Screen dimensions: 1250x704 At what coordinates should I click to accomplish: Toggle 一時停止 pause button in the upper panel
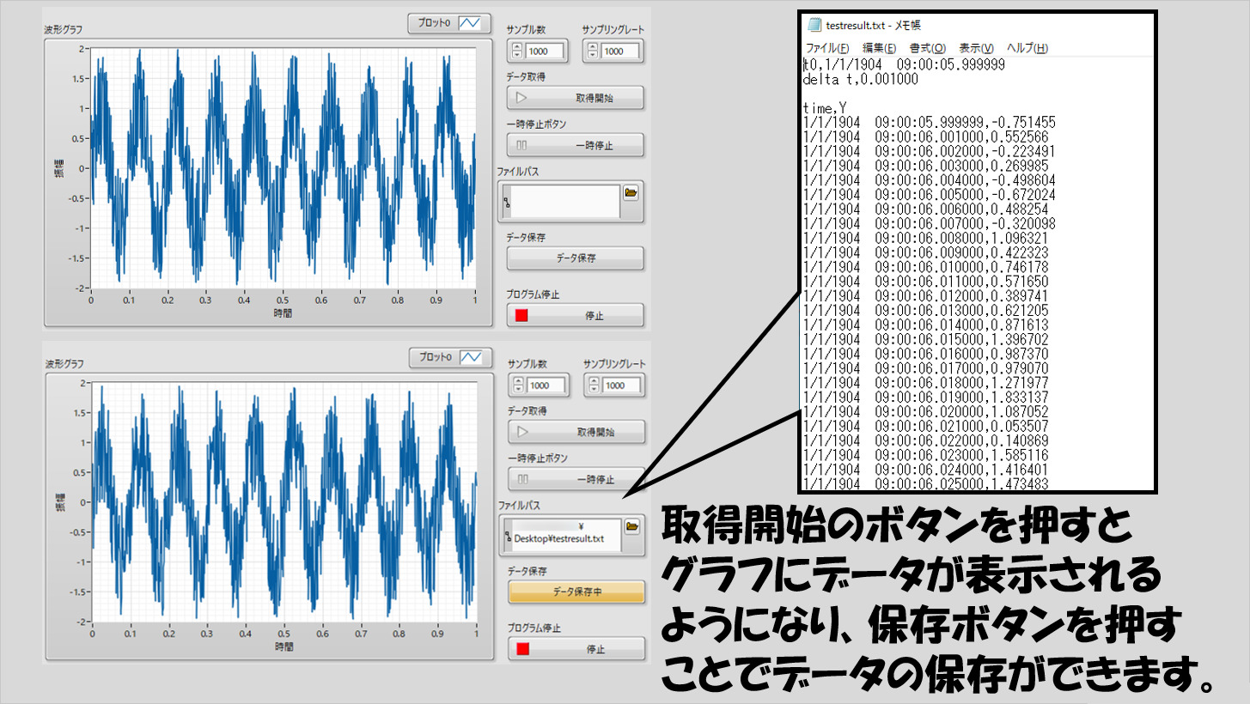575,145
